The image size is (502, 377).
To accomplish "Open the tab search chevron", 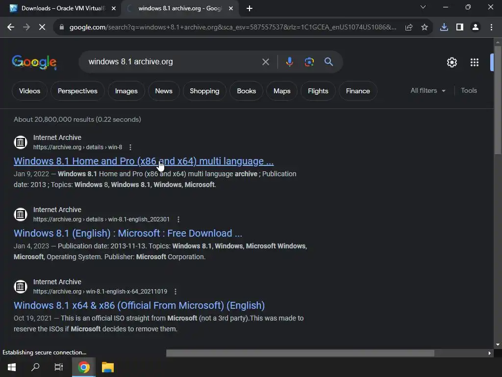I will [x=423, y=7].
